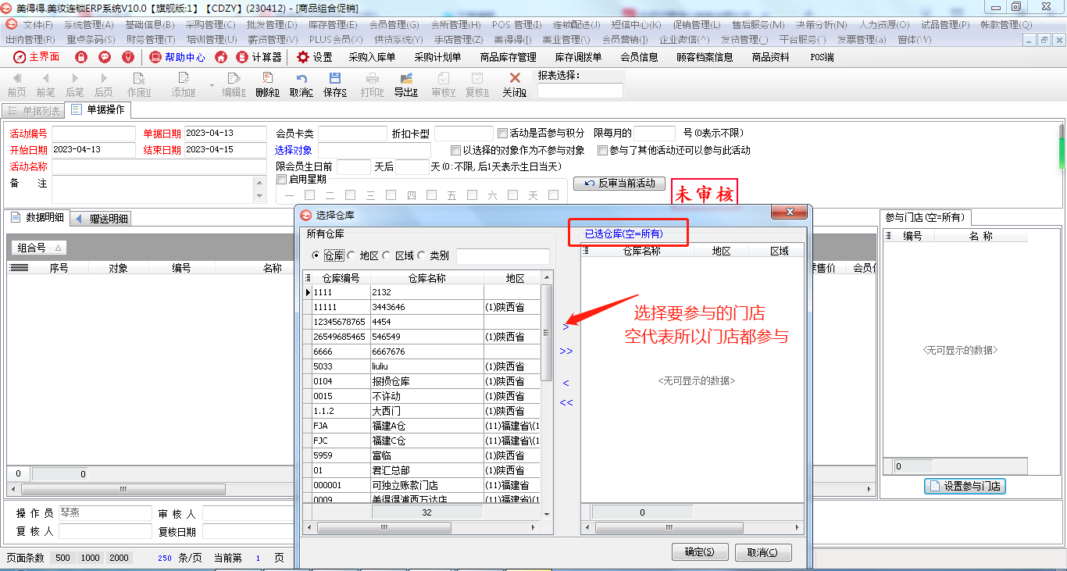
Task: Click 设置参与门店 button
Action: point(965,486)
